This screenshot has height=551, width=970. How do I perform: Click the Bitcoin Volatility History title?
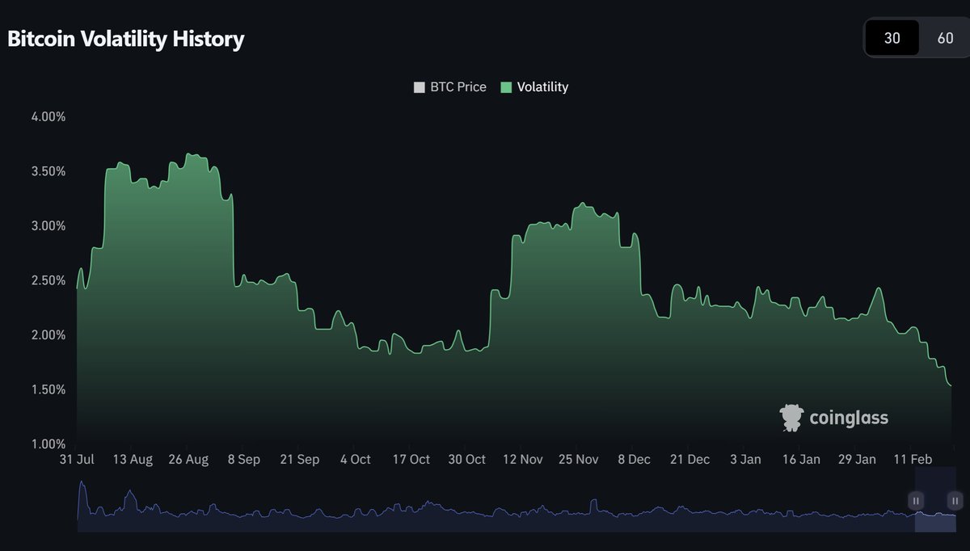coord(123,38)
